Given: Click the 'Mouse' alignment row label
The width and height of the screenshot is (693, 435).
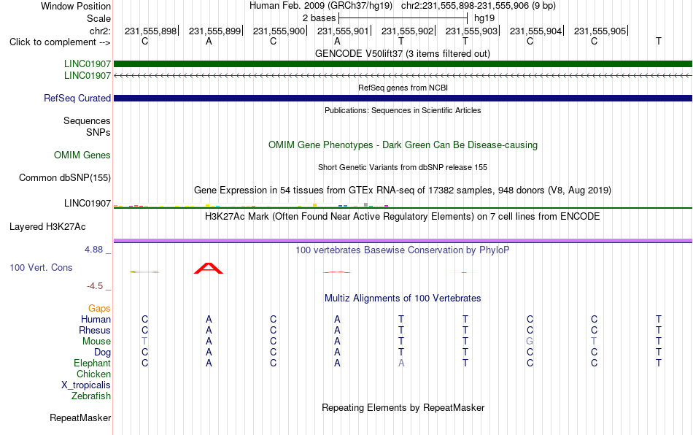Looking at the screenshot, I should pyautogui.click(x=96, y=342).
